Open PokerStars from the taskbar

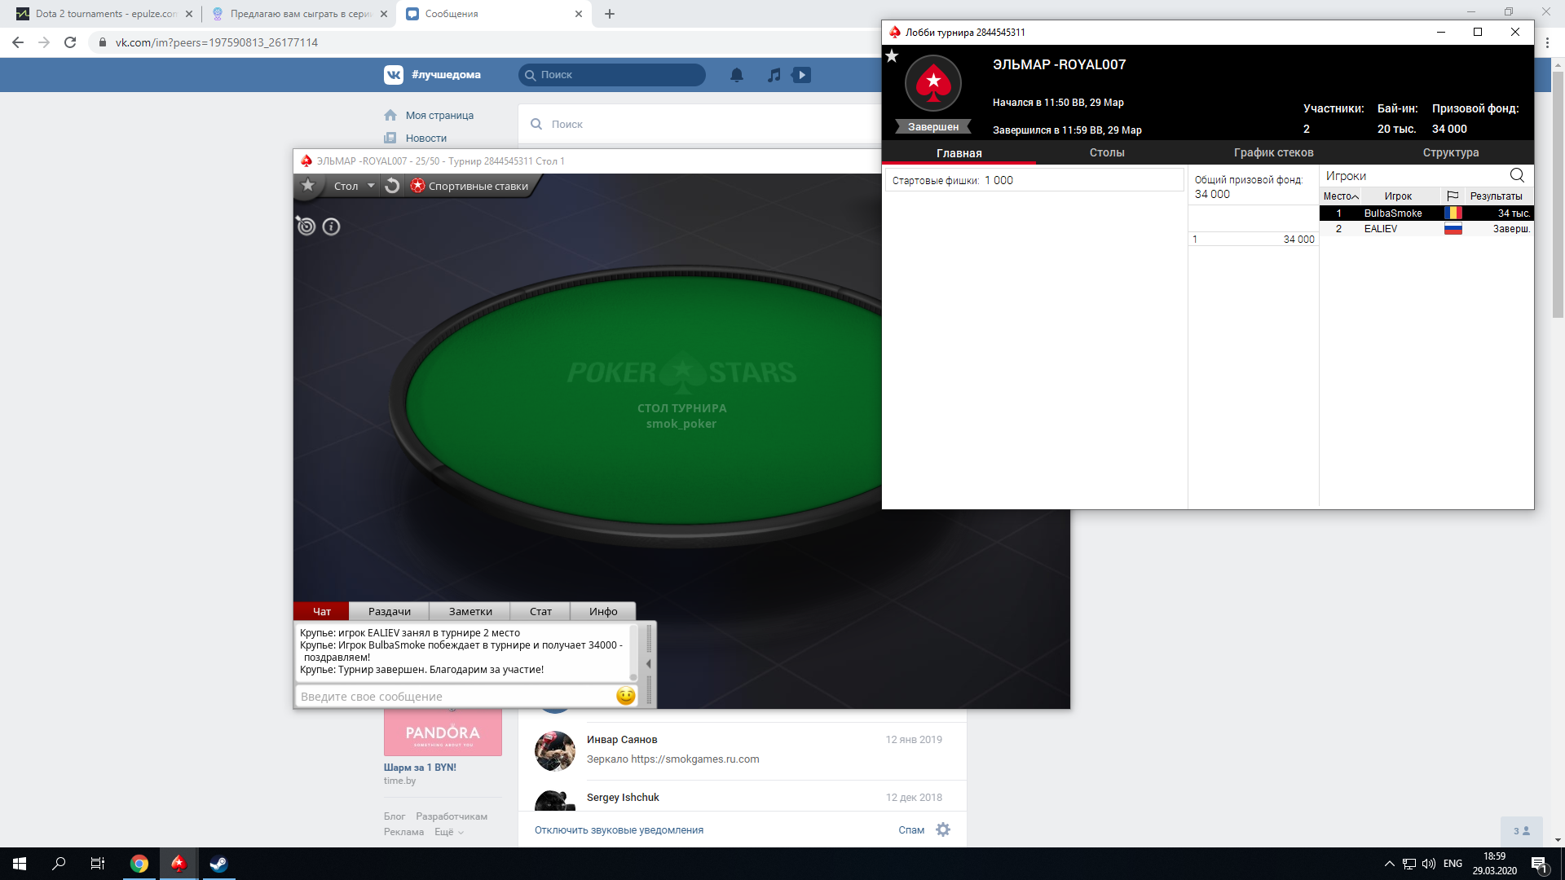coord(179,864)
